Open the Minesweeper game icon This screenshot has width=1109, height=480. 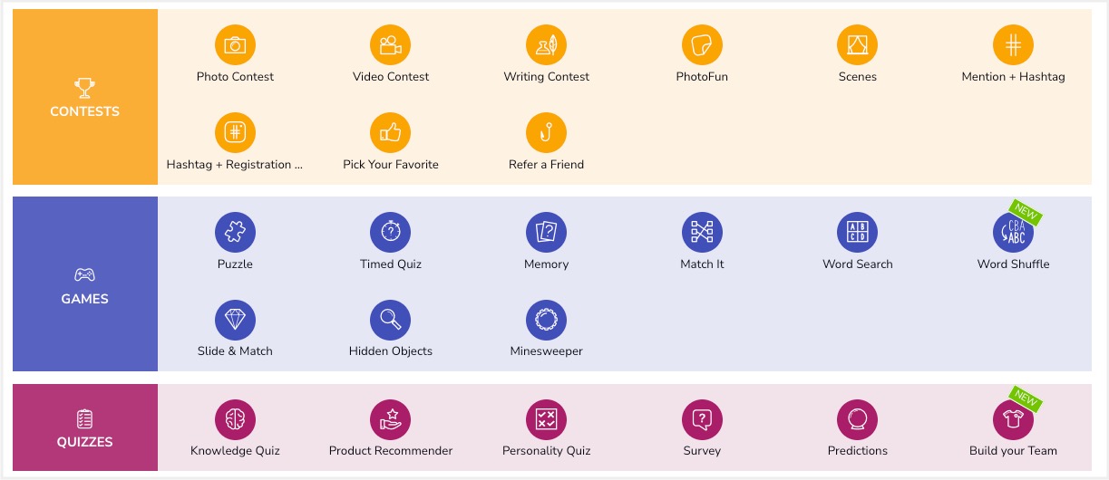pos(546,319)
